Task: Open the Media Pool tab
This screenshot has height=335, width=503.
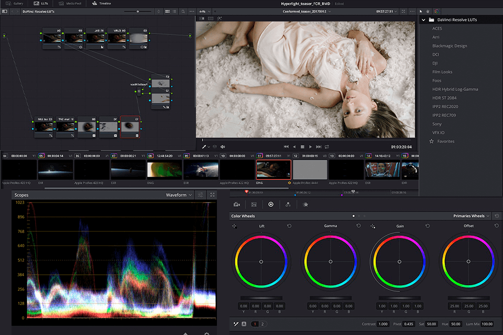Action: (x=70, y=4)
